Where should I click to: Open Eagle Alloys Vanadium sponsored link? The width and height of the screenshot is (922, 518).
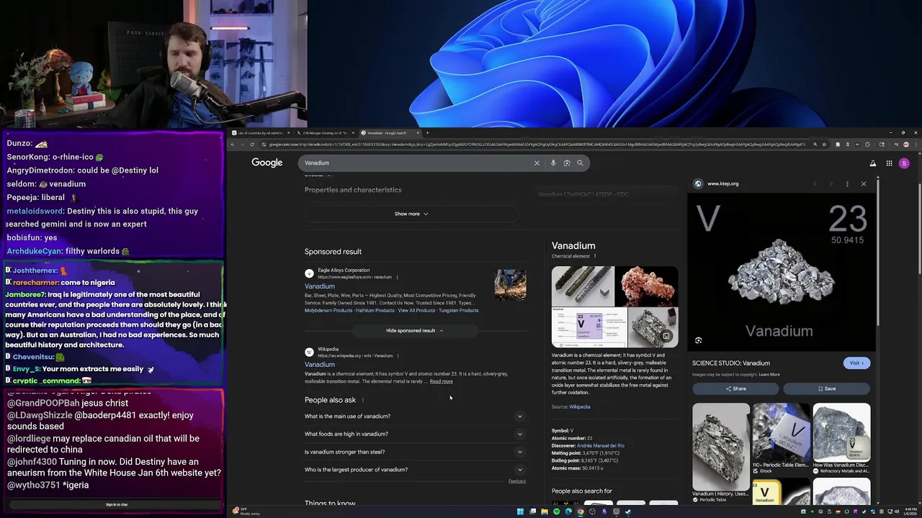coord(320,286)
